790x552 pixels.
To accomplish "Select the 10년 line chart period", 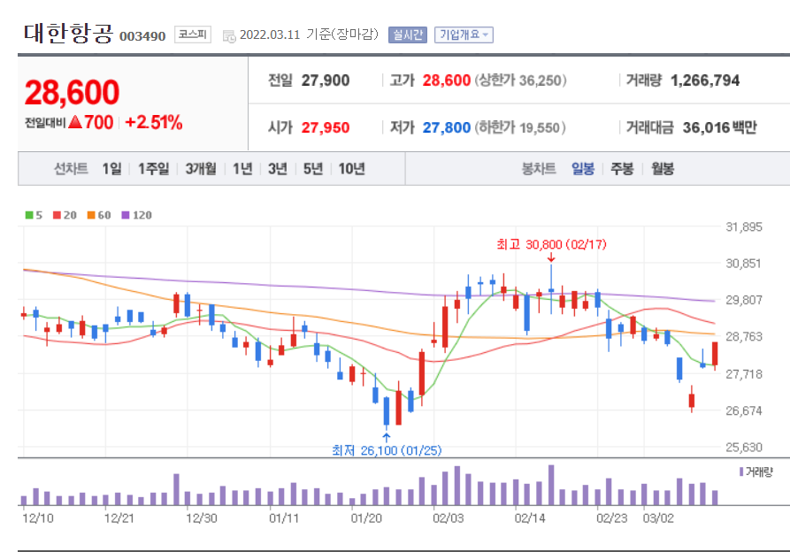I will (x=352, y=169).
